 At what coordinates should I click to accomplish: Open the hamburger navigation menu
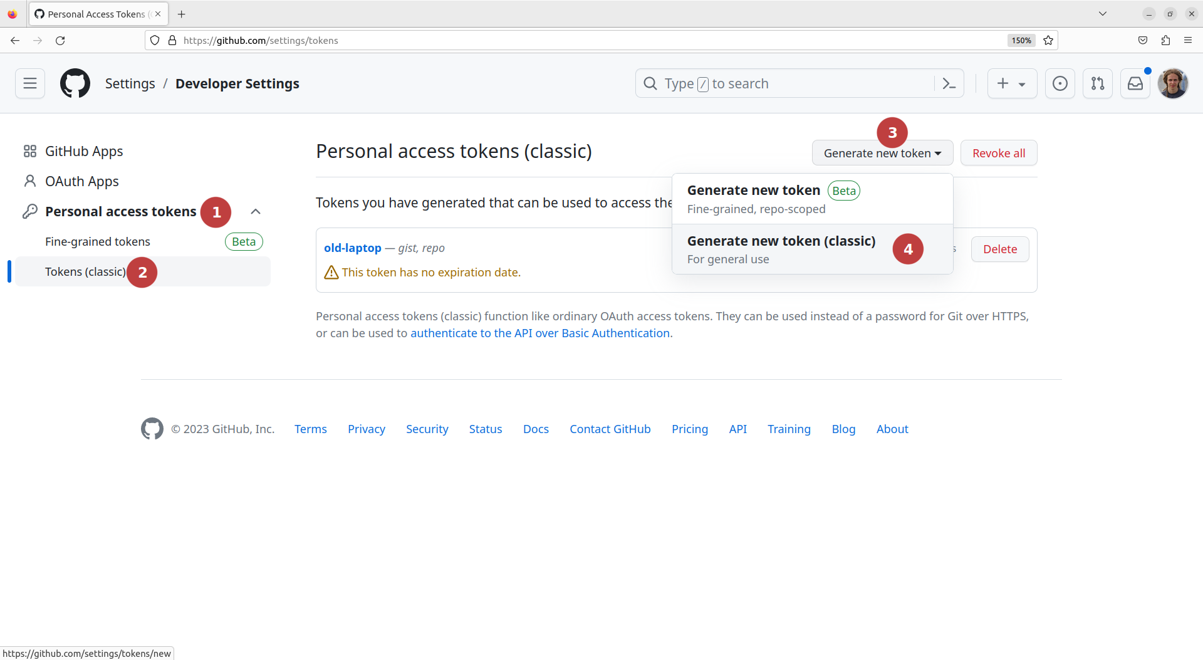(30, 83)
